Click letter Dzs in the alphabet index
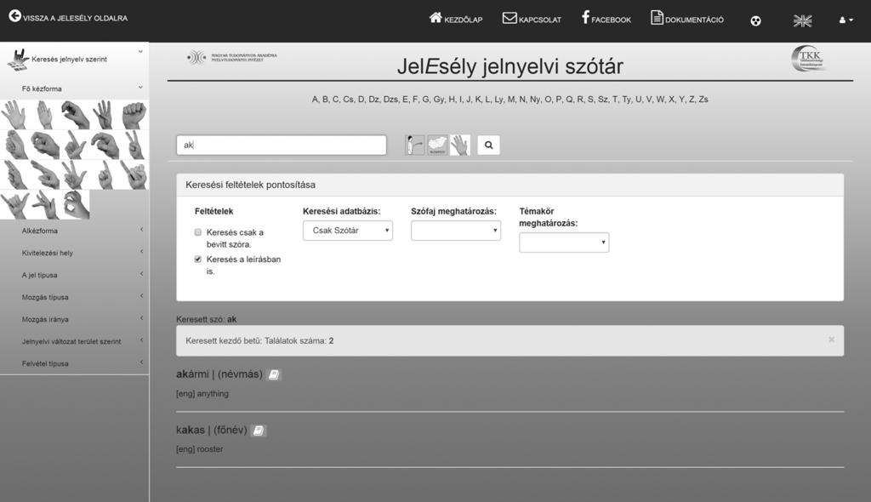The image size is (871, 502). [390, 100]
